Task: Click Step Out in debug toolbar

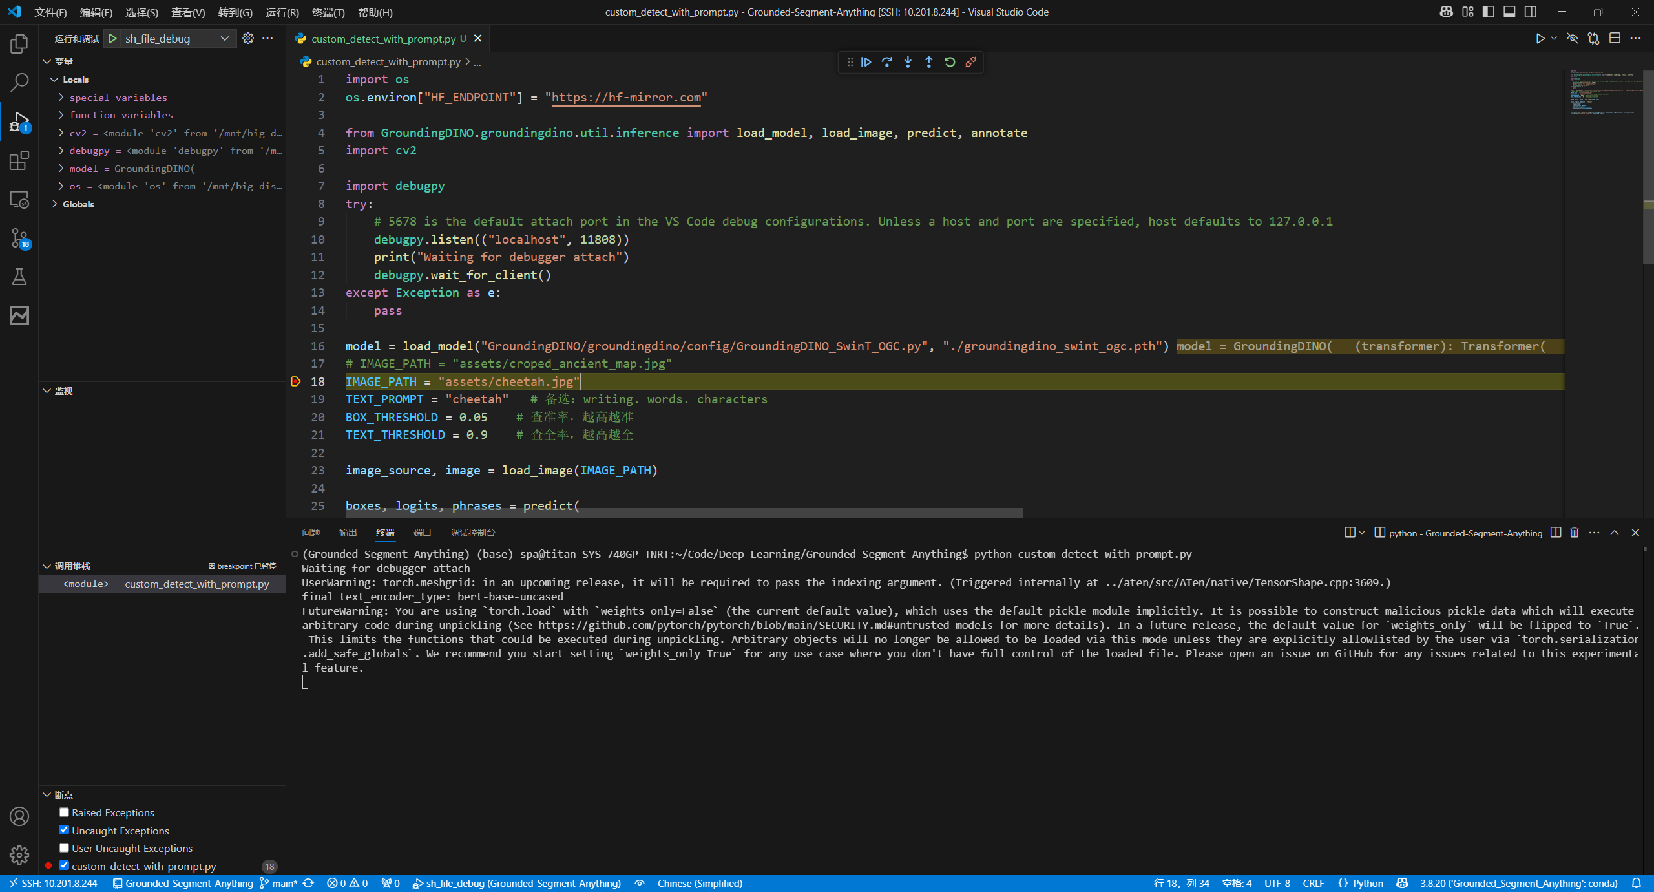Action: (x=928, y=62)
